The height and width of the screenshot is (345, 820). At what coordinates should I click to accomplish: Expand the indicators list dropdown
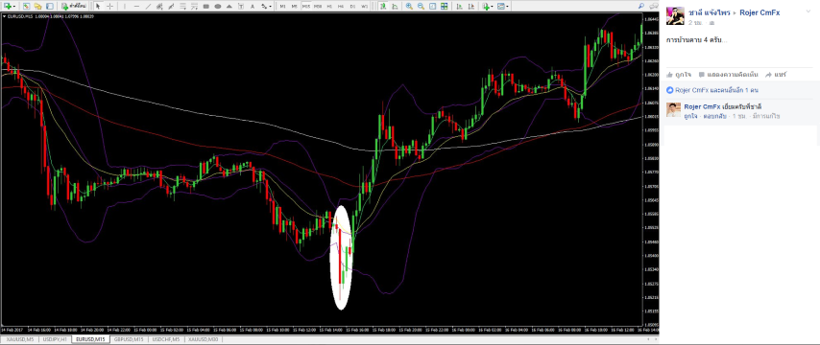point(493,7)
